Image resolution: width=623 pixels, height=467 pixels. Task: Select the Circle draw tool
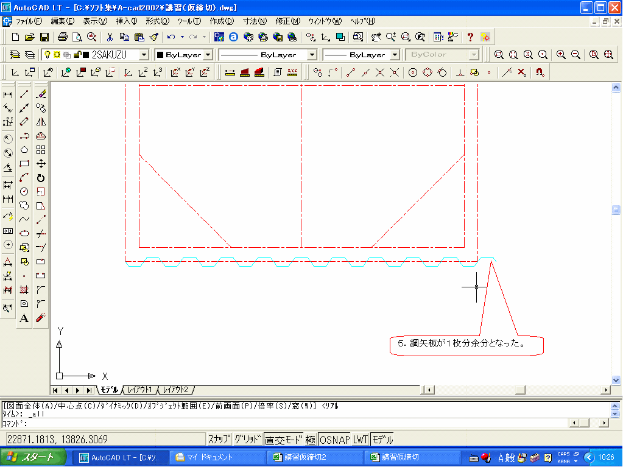pyautogui.click(x=24, y=191)
